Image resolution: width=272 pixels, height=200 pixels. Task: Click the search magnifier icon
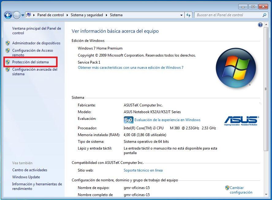click(x=265, y=15)
